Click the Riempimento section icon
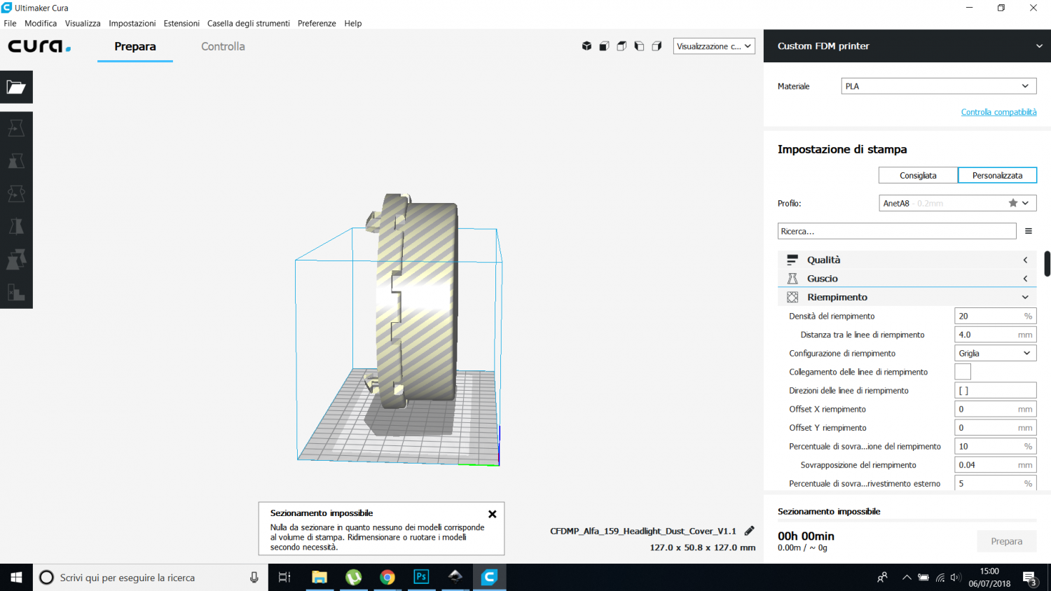 point(792,297)
